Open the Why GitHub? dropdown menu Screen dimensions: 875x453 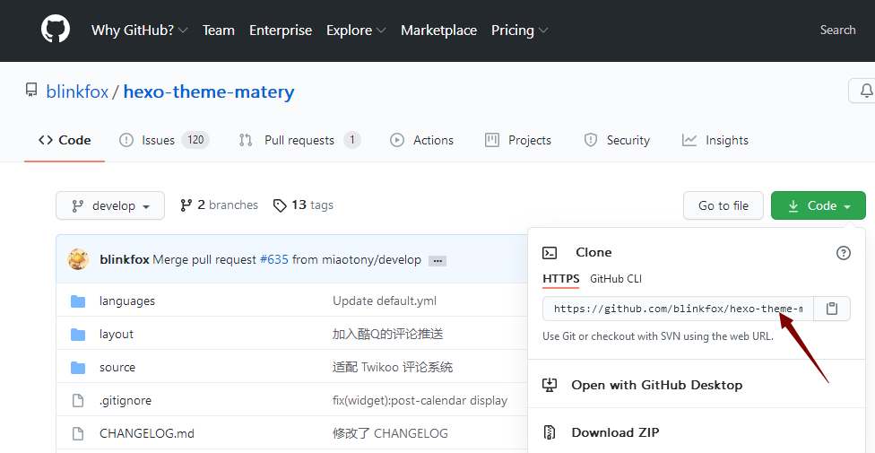[140, 30]
